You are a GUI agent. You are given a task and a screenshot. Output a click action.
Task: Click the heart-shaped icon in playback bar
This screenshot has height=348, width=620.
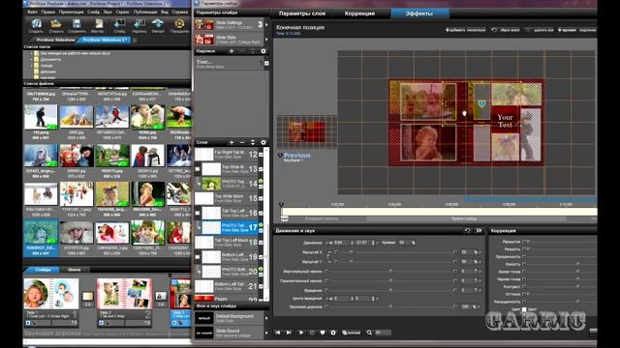[x=323, y=333]
